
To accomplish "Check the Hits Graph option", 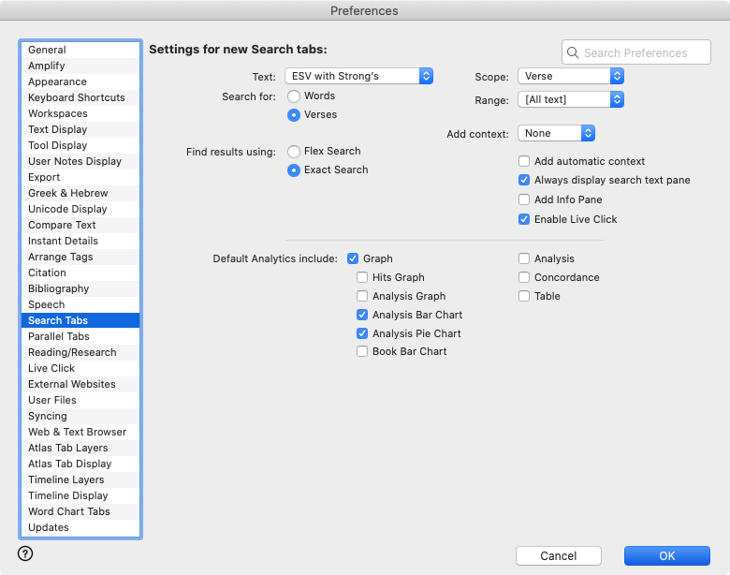I will tap(362, 277).
